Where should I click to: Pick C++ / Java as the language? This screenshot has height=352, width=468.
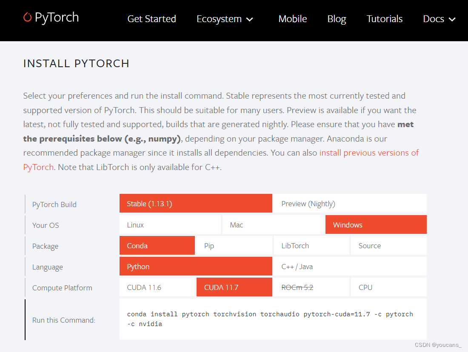click(350, 267)
